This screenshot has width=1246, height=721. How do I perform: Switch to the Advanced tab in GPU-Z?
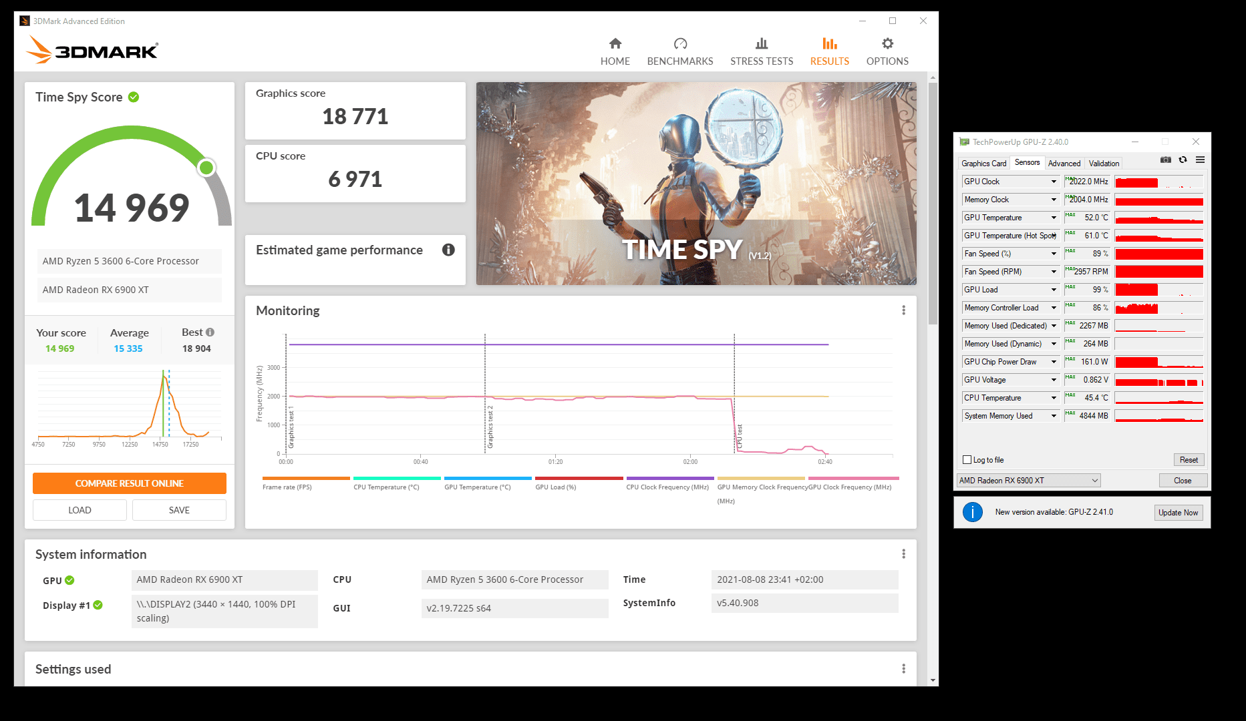coord(1064,164)
